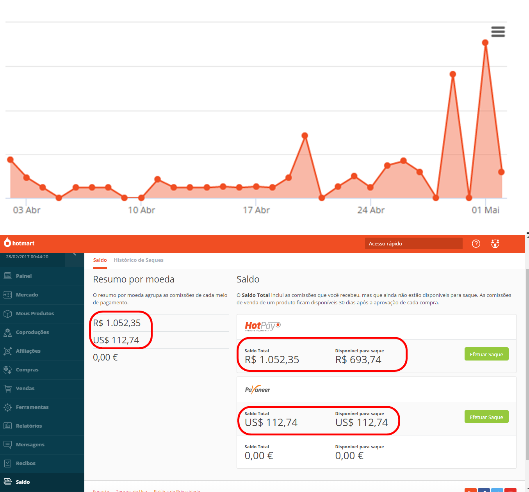Click the last data point on the chart
The height and width of the screenshot is (492, 529).
point(501,172)
